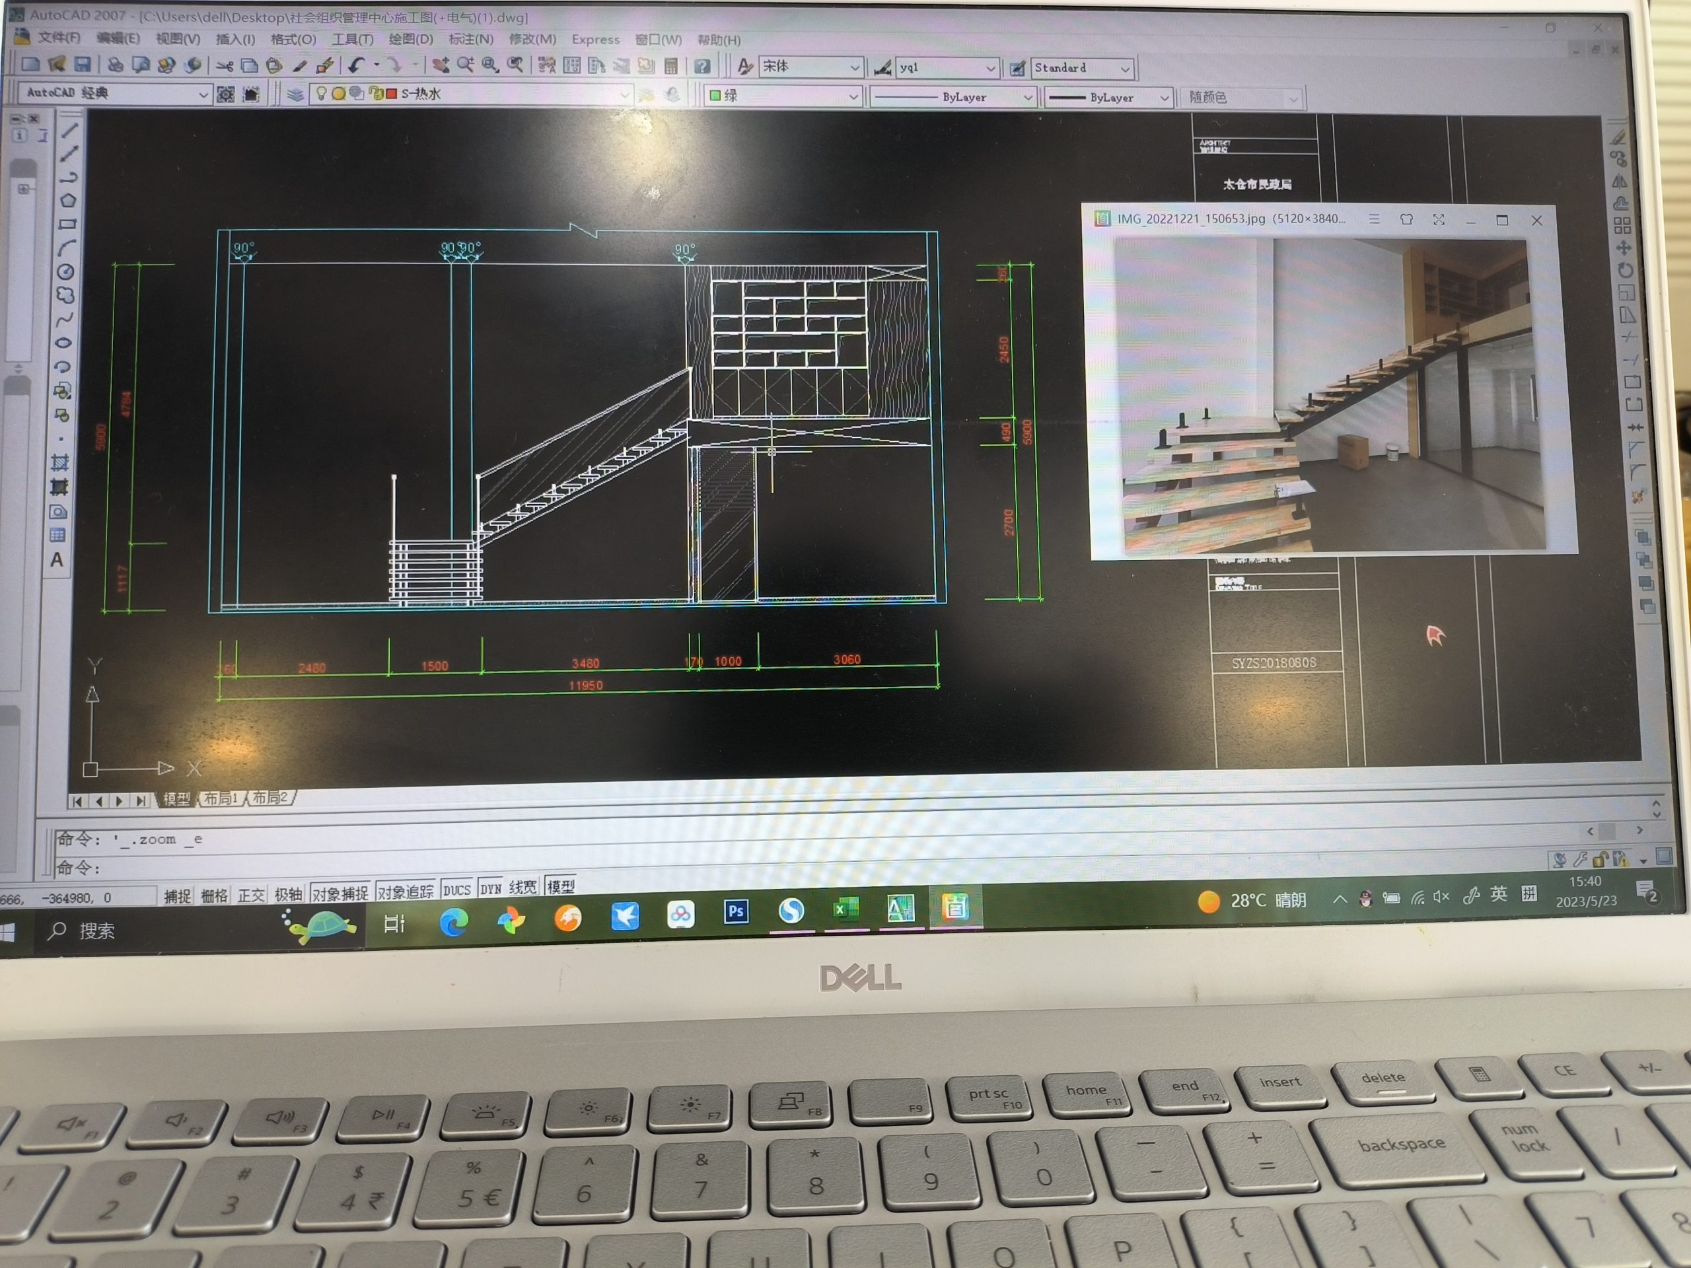Select the Hatch tool
Screen dimensions: 1691x1268
59,462
